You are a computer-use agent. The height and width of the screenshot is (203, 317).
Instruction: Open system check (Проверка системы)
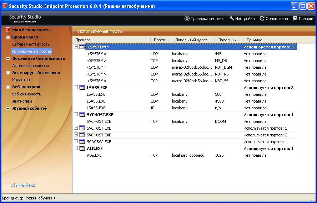point(205,19)
